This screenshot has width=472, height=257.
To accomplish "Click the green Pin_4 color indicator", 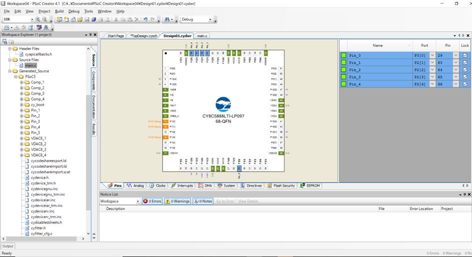I will click(x=343, y=84).
